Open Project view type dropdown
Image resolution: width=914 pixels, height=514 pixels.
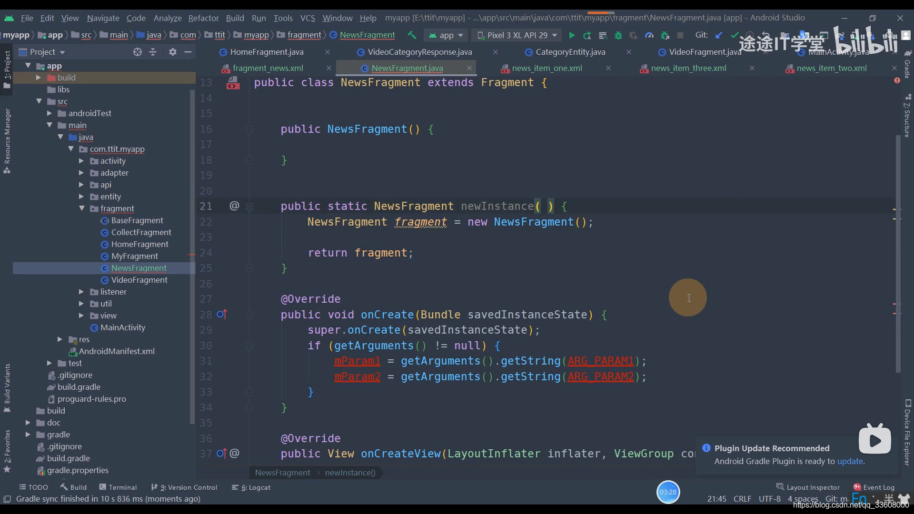(x=47, y=52)
